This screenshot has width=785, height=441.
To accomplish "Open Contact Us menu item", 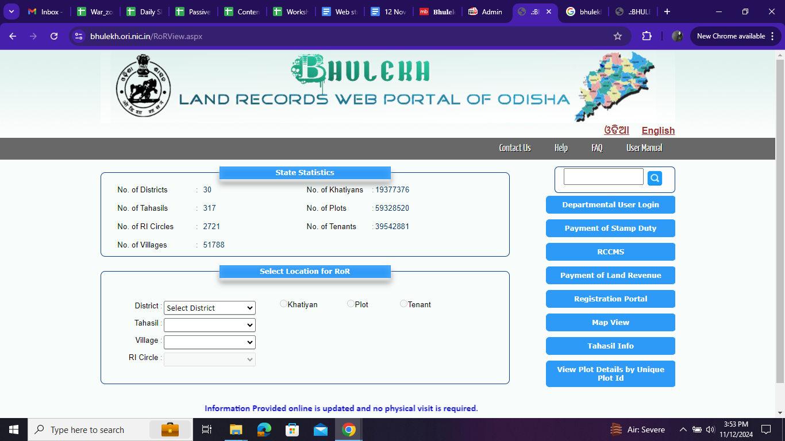I will click(515, 148).
